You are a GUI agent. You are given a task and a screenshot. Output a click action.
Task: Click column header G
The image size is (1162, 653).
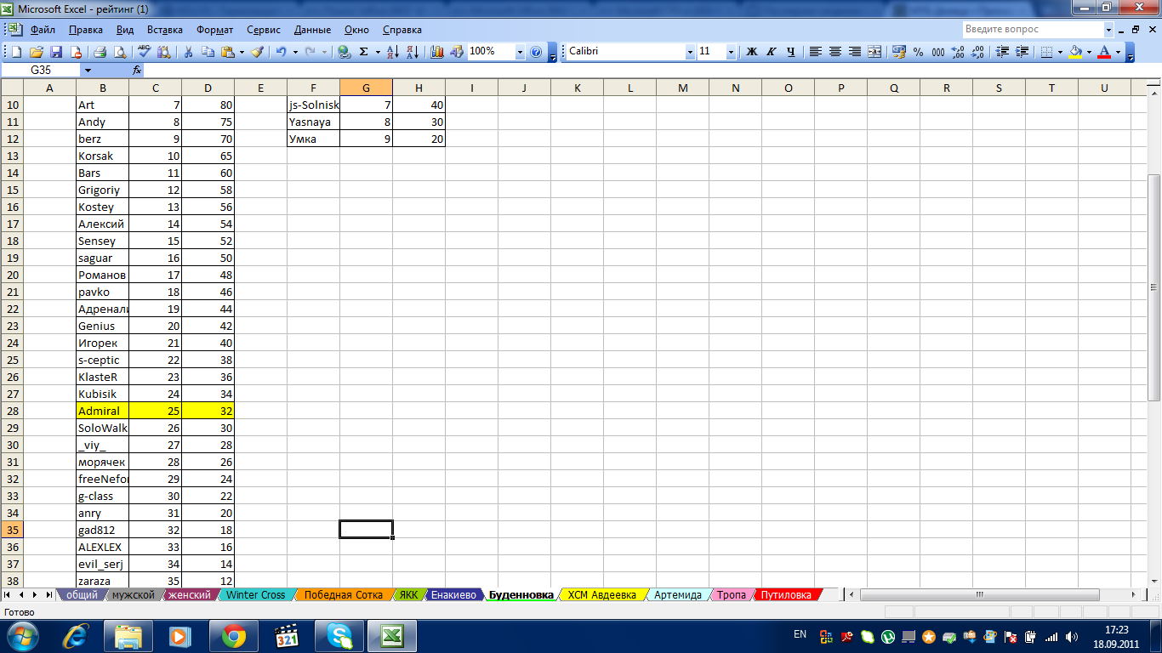pos(366,88)
